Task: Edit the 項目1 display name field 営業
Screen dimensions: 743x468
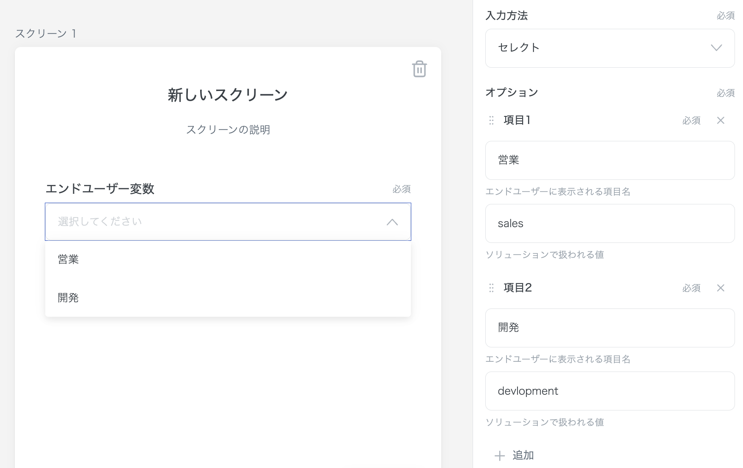Action: [x=609, y=160]
